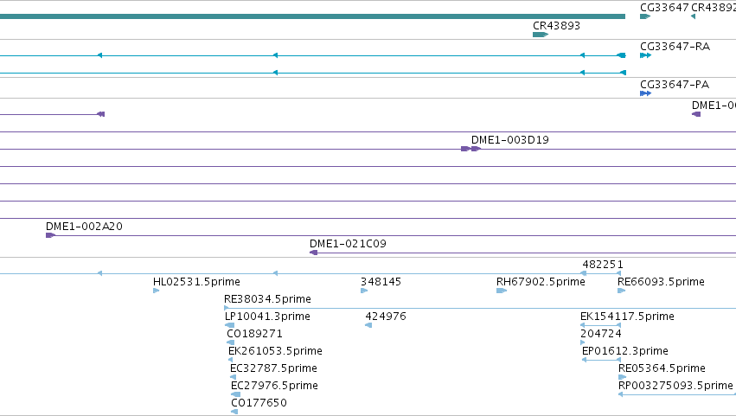Click the DME1-021C09 purple arrow glyph

314,253
